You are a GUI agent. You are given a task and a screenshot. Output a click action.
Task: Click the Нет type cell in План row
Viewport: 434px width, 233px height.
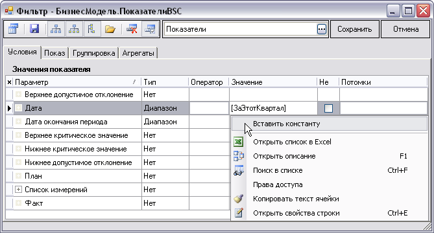click(x=165, y=176)
